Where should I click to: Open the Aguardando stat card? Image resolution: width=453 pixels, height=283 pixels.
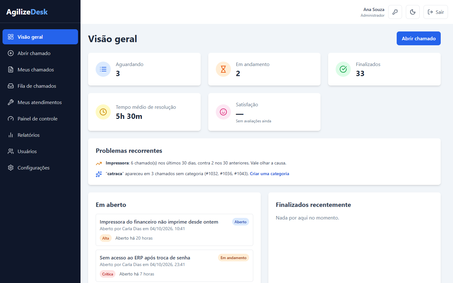[144, 69]
